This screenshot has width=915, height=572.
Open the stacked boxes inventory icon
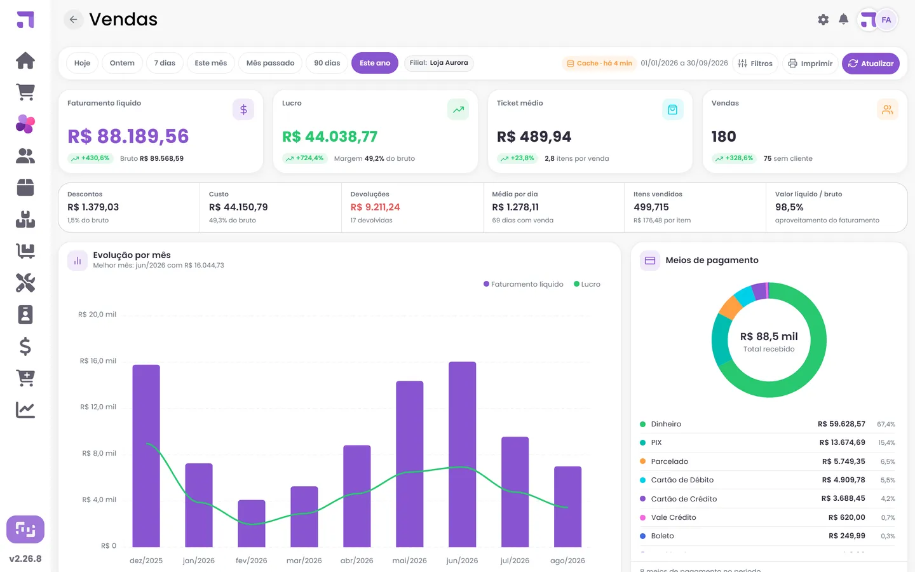[25, 219]
